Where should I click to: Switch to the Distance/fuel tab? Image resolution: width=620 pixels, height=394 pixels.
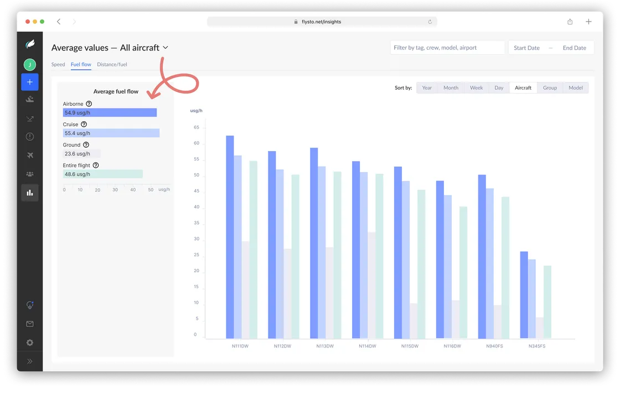tap(112, 64)
